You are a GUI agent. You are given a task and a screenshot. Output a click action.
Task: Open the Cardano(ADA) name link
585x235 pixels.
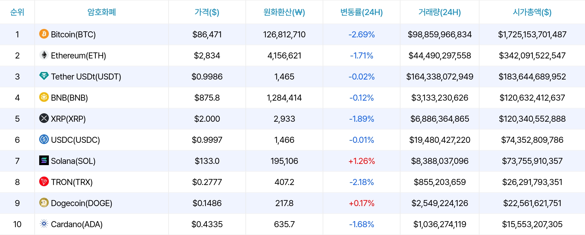click(x=77, y=224)
